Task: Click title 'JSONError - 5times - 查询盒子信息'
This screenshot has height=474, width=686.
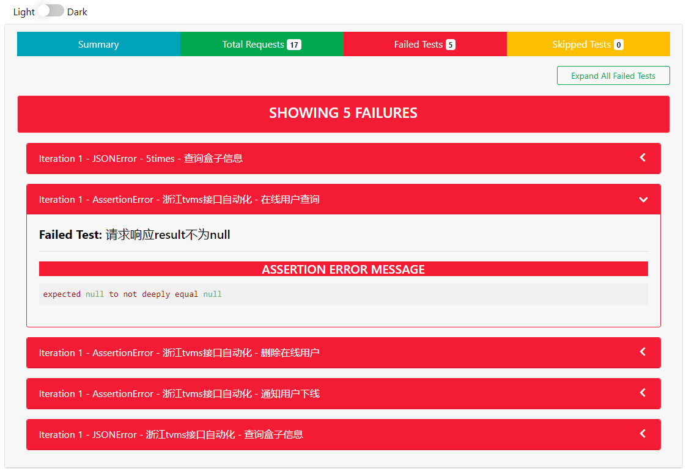Action: click(168, 158)
